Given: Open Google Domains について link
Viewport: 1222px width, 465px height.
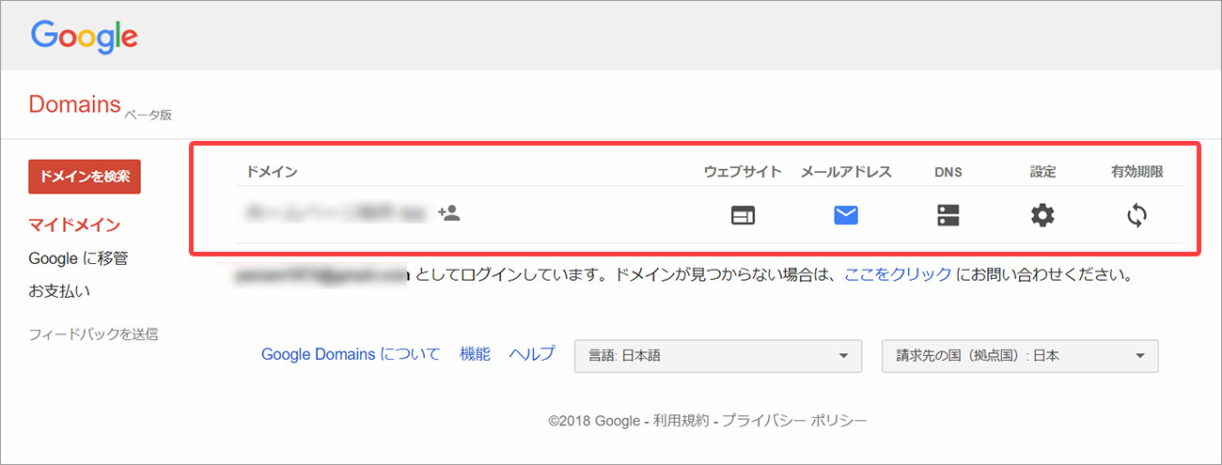Looking at the screenshot, I should (351, 354).
